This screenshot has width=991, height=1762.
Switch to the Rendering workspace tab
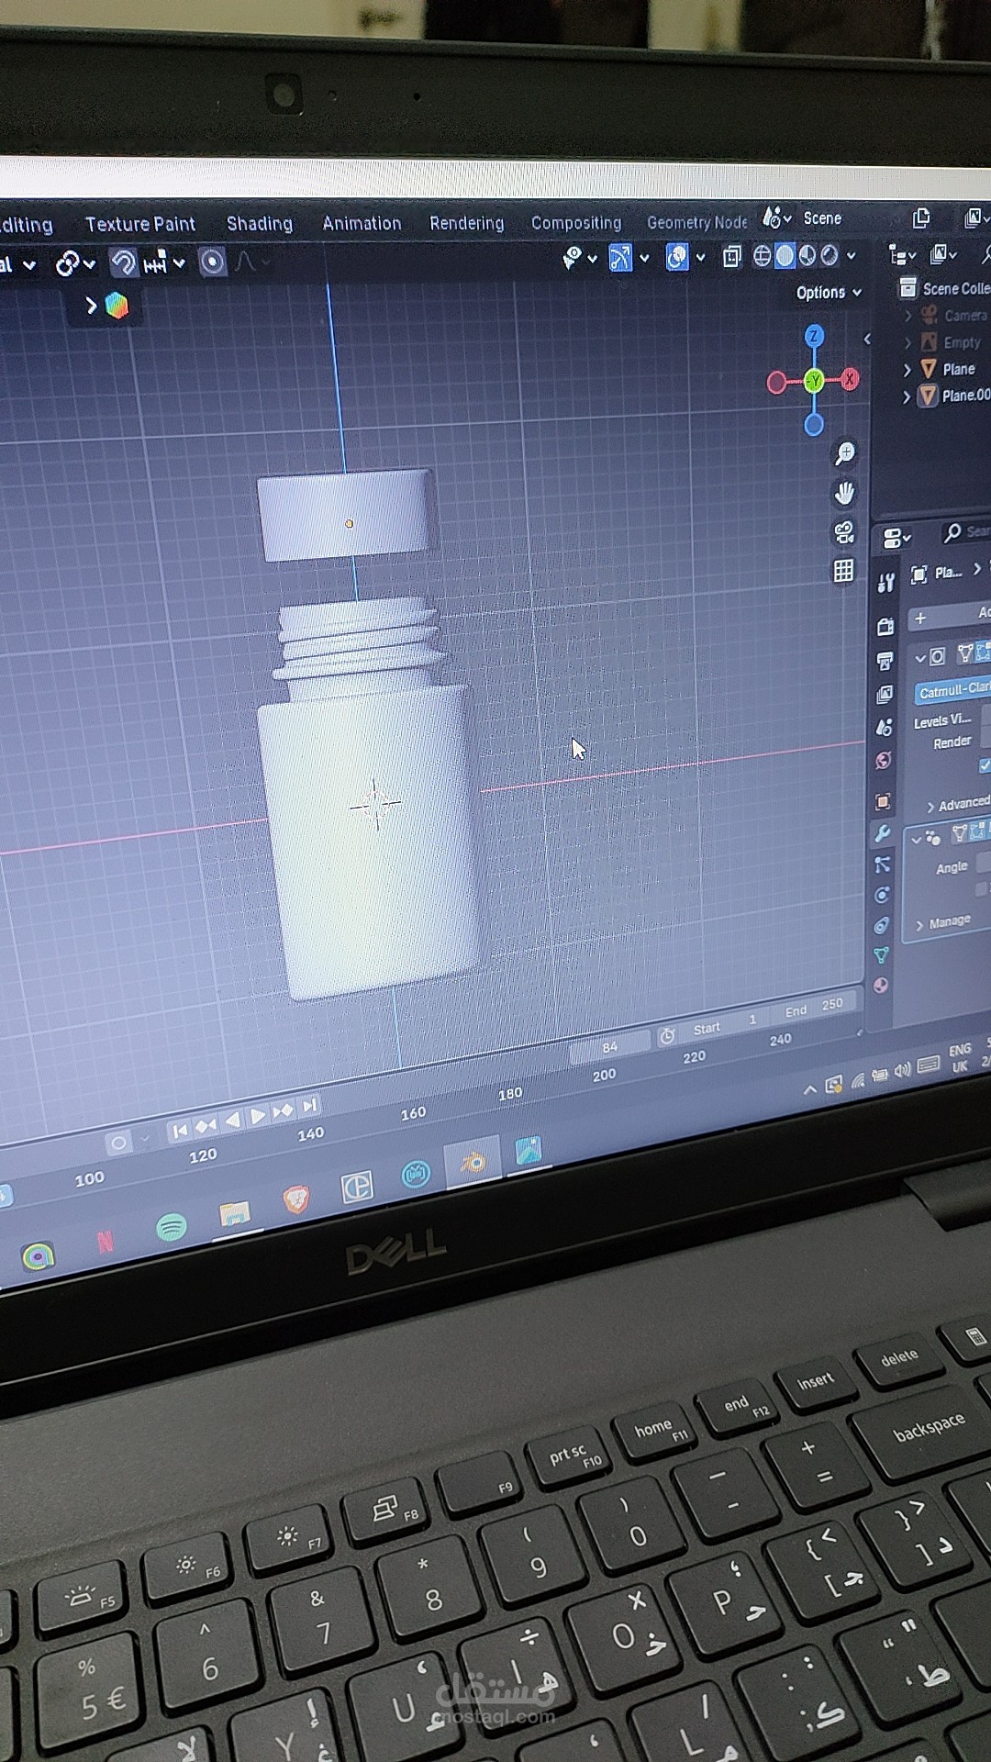pos(466,223)
